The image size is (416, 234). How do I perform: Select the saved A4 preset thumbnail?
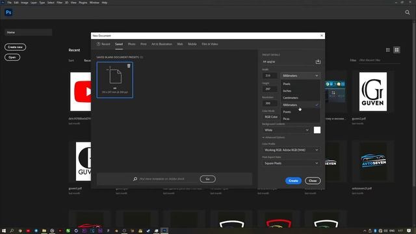(115, 80)
